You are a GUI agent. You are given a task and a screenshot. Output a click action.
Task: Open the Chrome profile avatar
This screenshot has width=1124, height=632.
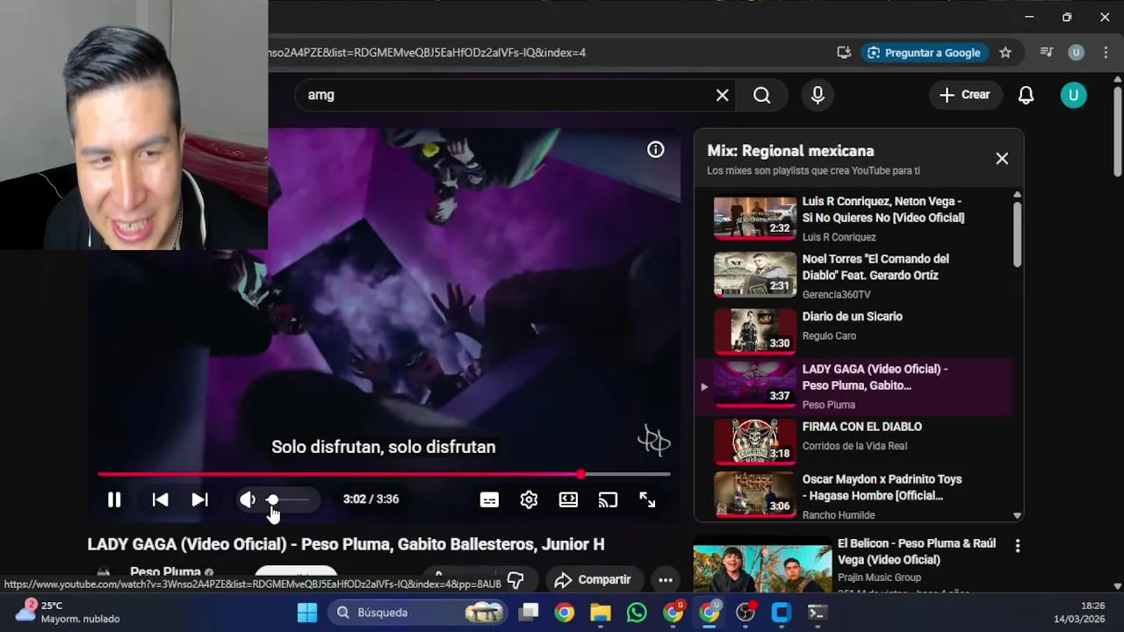click(x=1076, y=53)
